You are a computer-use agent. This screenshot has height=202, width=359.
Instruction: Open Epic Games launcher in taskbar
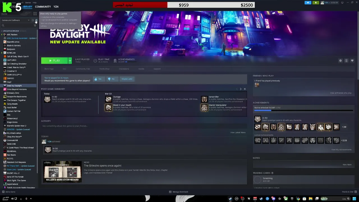pos(292,199)
